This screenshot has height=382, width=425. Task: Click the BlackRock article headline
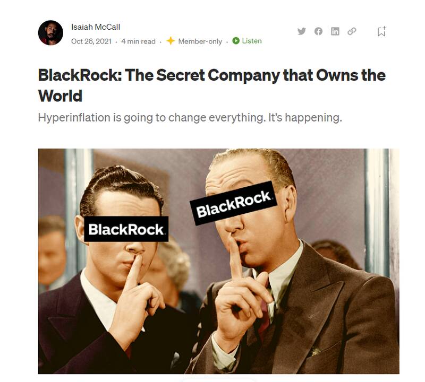coord(211,85)
